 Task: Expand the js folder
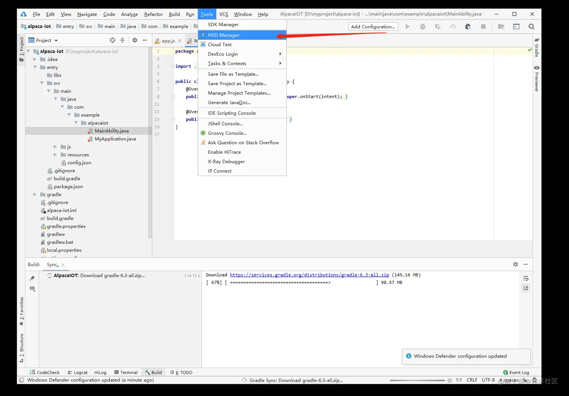coord(55,147)
